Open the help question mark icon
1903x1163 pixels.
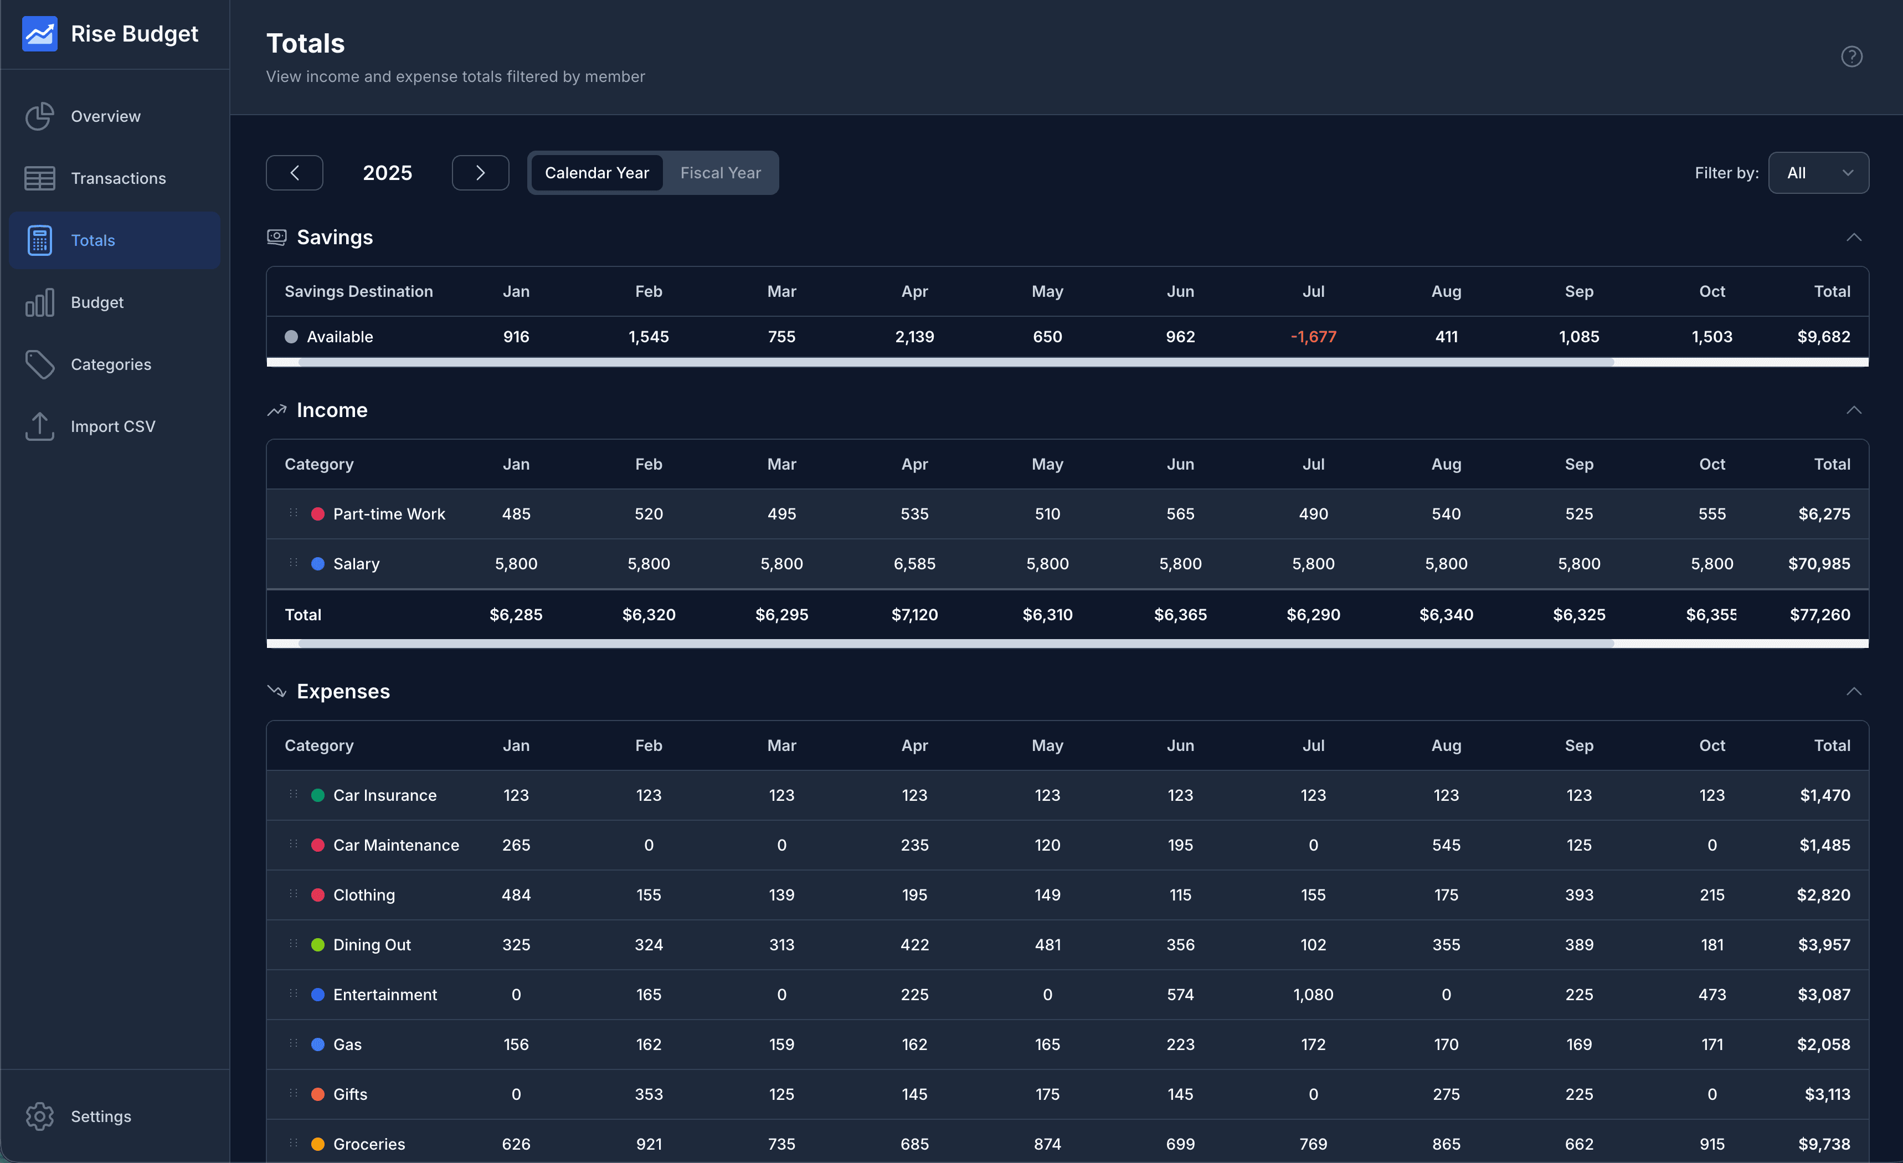[x=1851, y=56]
